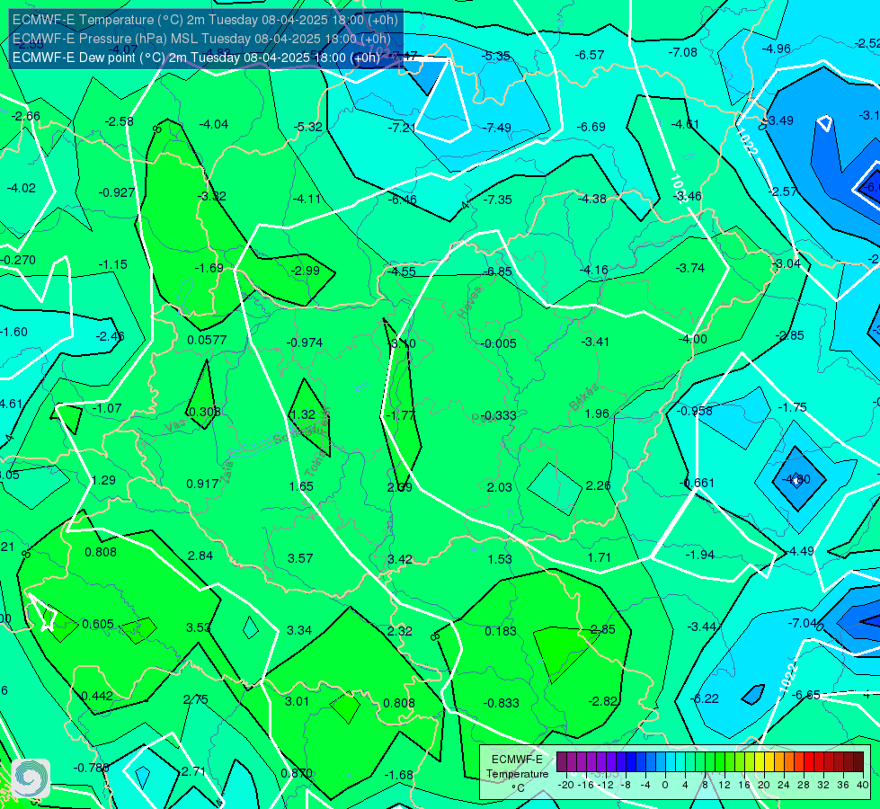Click the dew point value 0.0577
The width and height of the screenshot is (880, 809).
click(x=207, y=340)
